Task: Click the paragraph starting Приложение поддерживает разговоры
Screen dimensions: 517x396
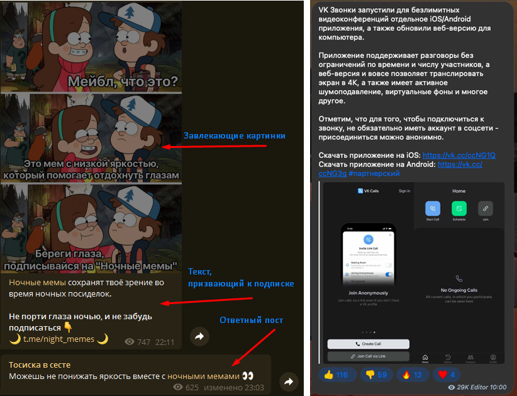Action: [404, 78]
